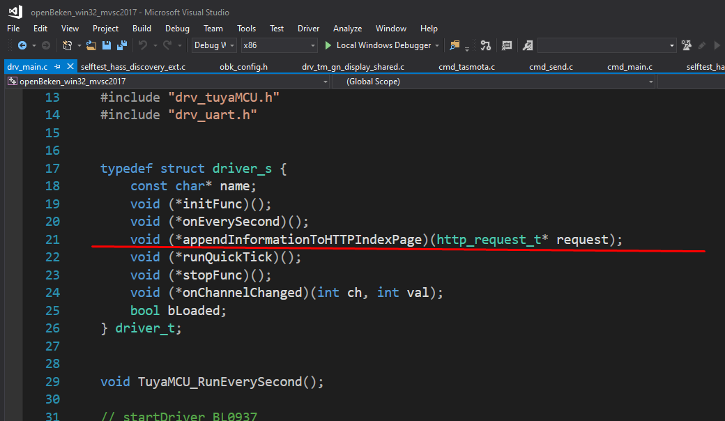Switch to the cmd_main.c tab
Viewport: 725px width, 421px height.
[629, 67]
